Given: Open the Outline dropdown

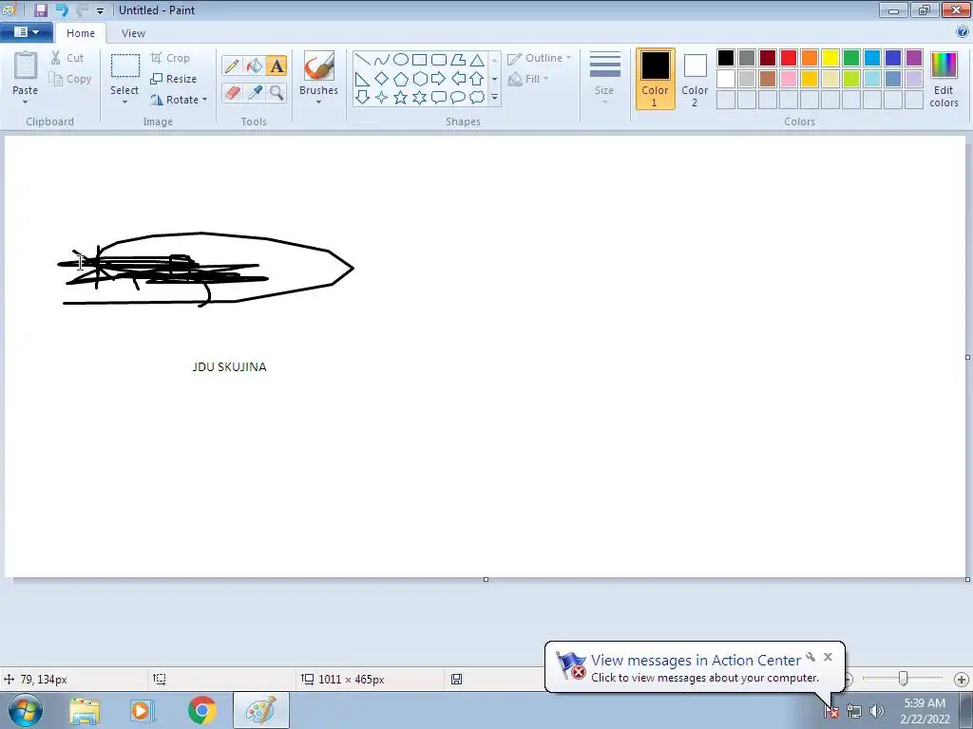Looking at the screenshot, I should [540, 58].
